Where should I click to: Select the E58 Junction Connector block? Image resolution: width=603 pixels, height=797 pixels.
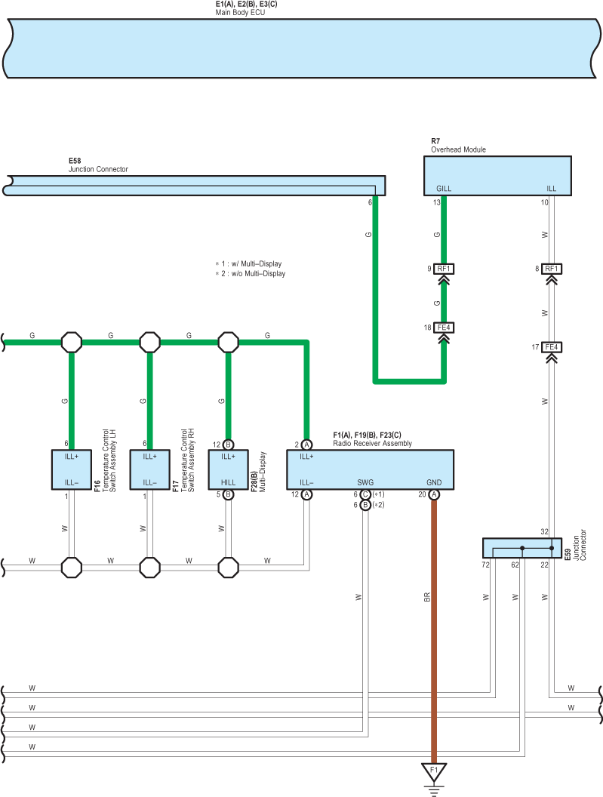point(194,186)
